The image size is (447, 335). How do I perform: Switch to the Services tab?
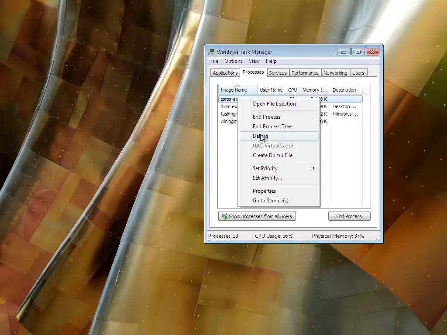(x=278, y=73)
